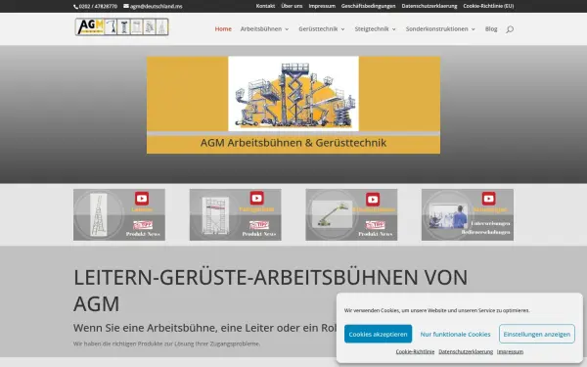Click Tipp badge on scaffold tower tile
The width and height of the screenshot is (587, 367).
click(259, 225)
